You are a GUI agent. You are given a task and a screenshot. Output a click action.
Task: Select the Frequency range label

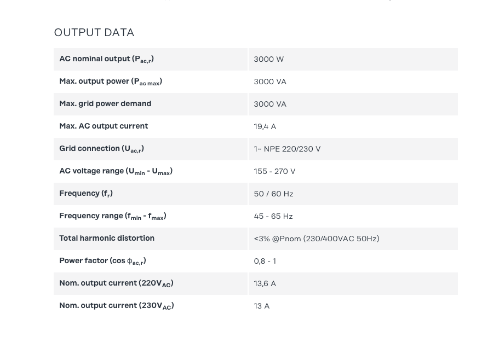point(112,216)
